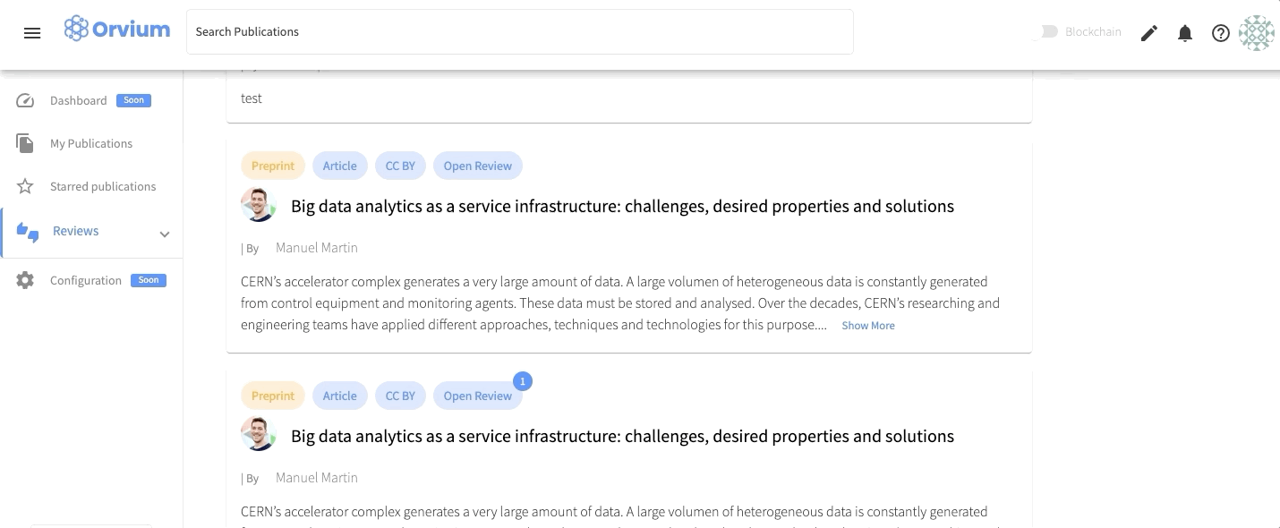Select Reviews in the sidebar

point(76,231)
